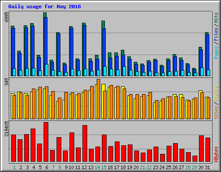221x172 pixels.
Task: Click the Hits legend label
Action: point(216,18)
